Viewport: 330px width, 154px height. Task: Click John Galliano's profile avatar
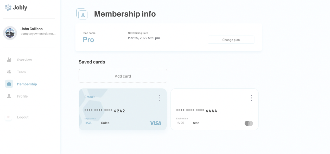click(x=10, y=33)
